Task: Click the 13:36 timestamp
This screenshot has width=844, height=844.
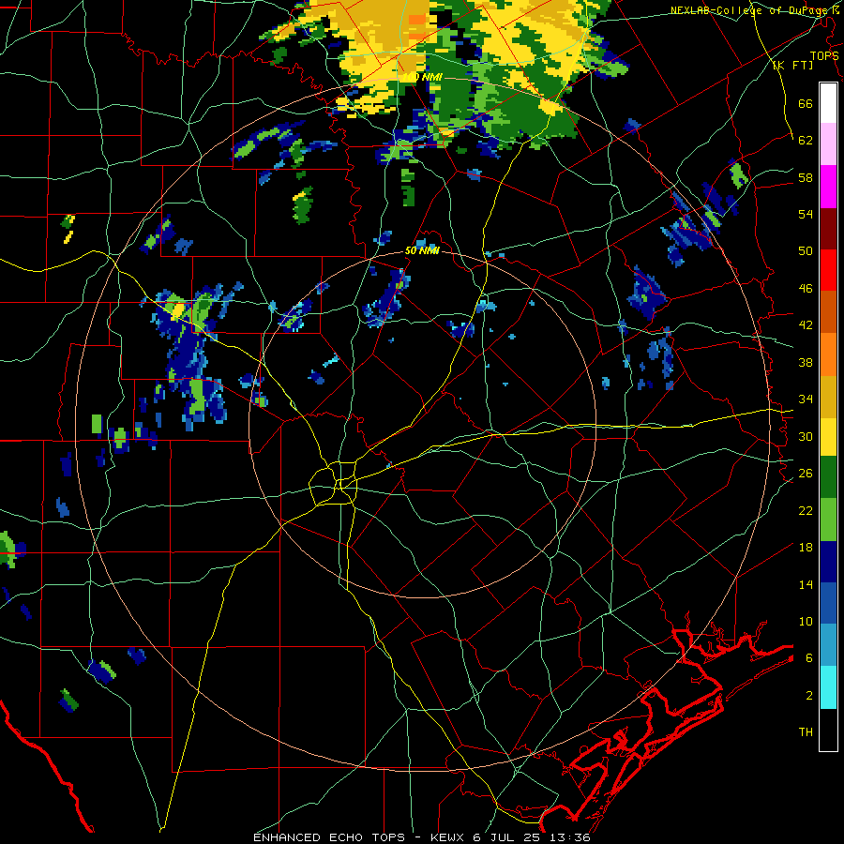Action: [570, 837]
